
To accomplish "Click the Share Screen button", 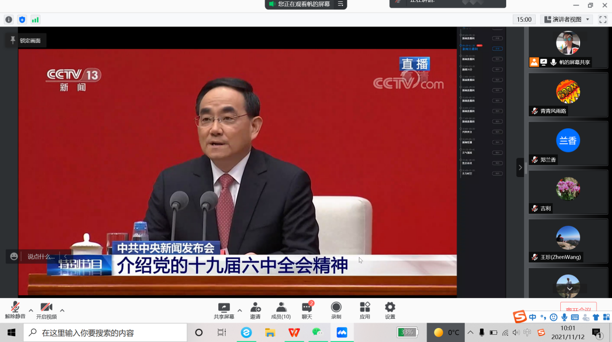I will pyautogui.click(x=224, y=310).
